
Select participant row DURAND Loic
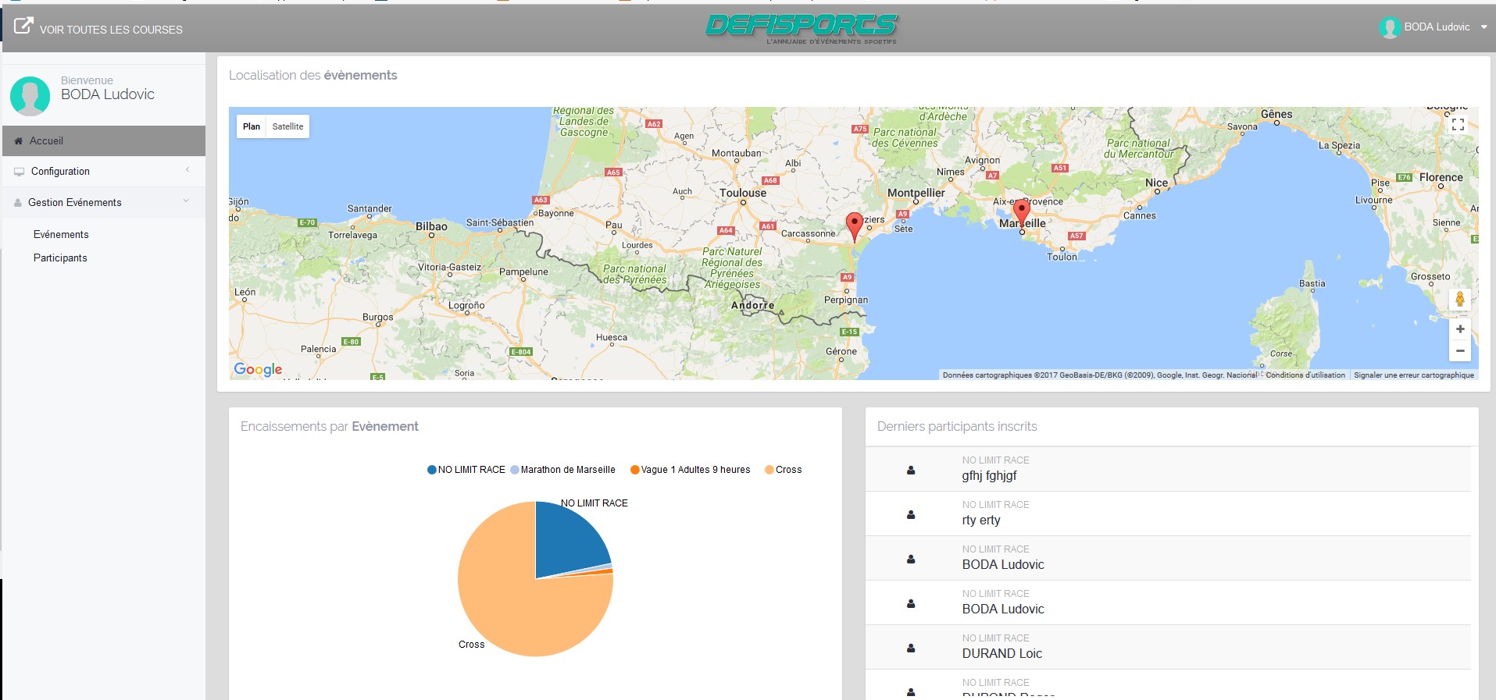click(x=1001, y=653)
